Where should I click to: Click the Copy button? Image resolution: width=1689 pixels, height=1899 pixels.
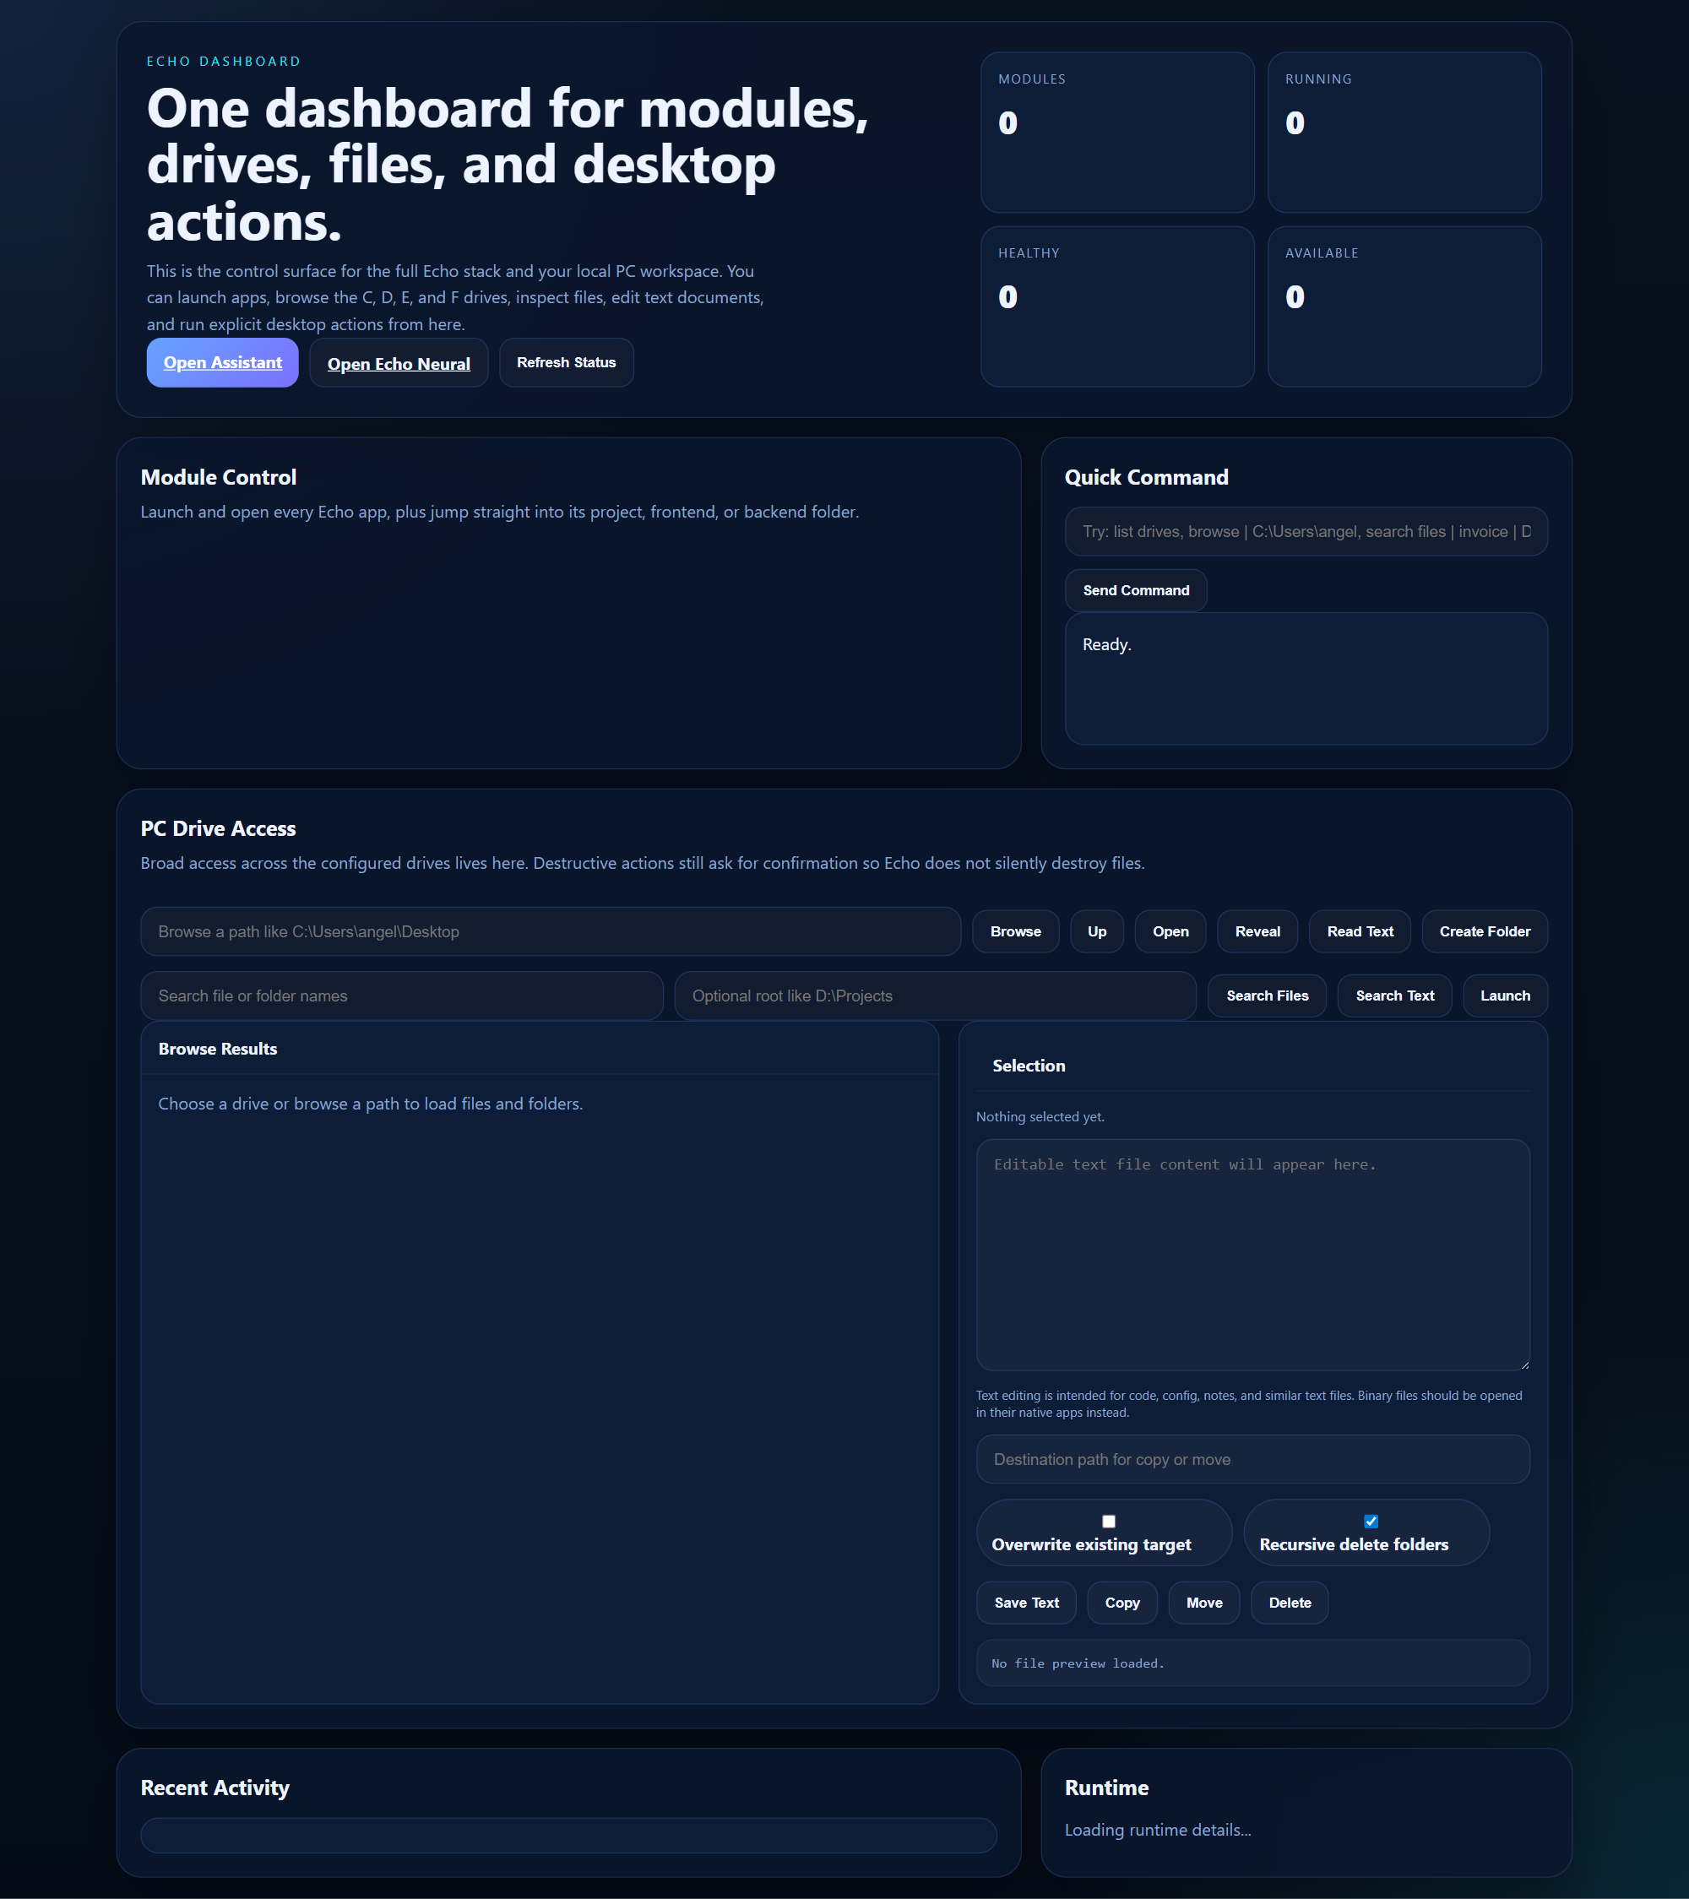pos(1121,1602)
